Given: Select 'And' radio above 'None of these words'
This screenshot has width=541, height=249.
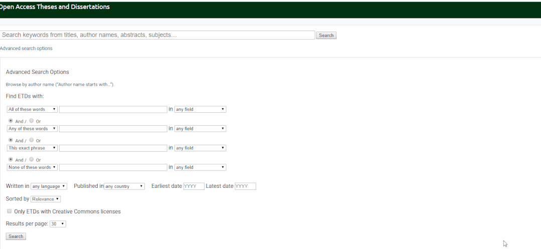Looking at the screenshot, I should coord(11,159).
